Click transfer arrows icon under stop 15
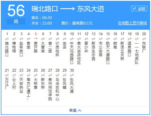 [108, 39]
